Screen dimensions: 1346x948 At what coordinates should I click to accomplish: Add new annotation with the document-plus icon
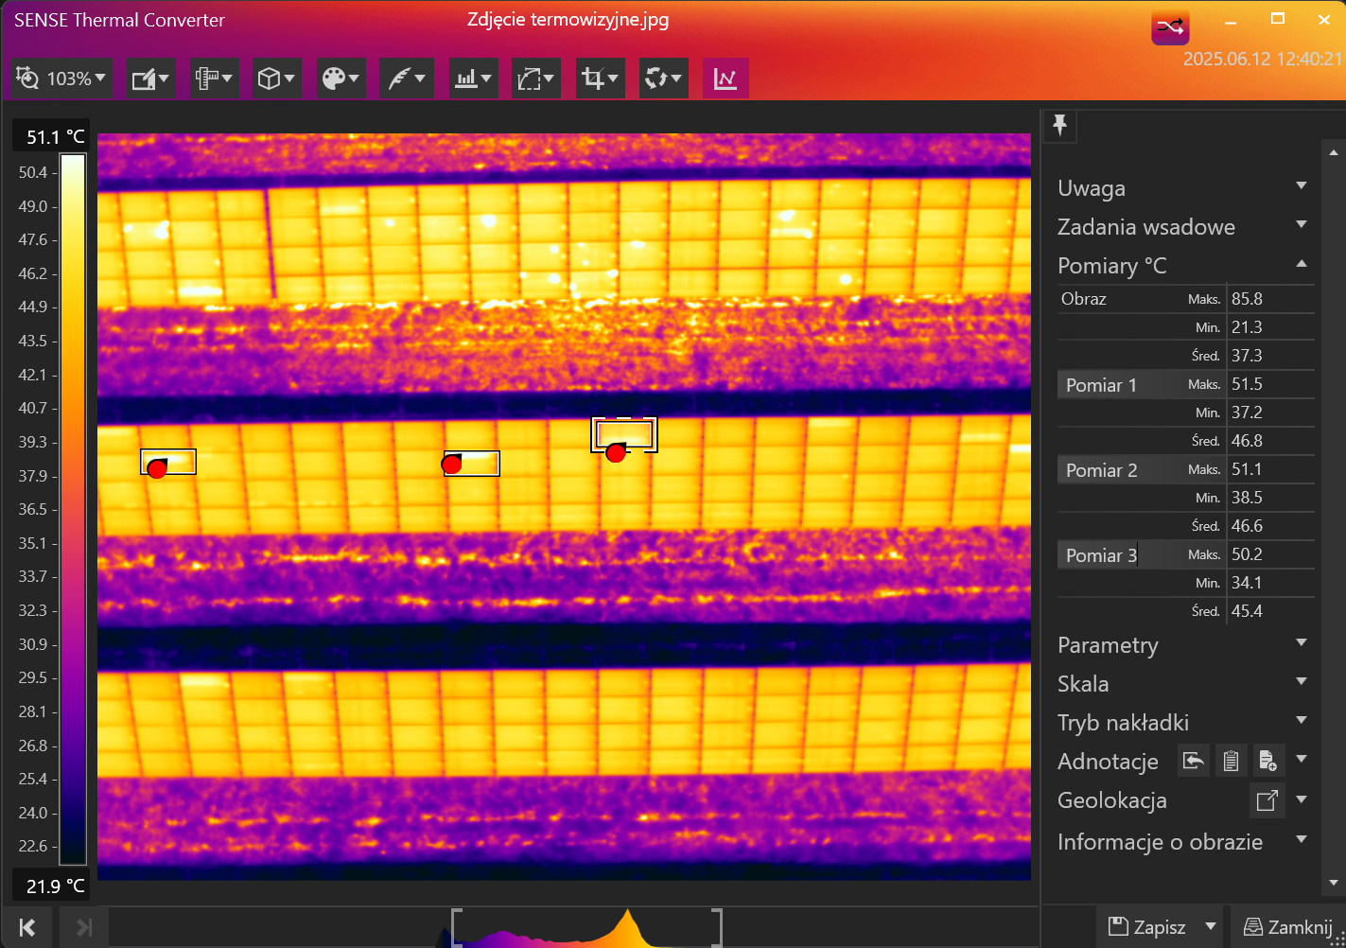[x=1267, y=761]
